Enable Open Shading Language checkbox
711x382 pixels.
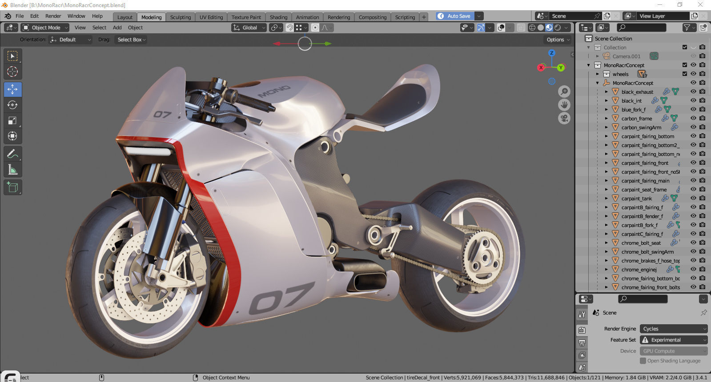tap(643, 361)
